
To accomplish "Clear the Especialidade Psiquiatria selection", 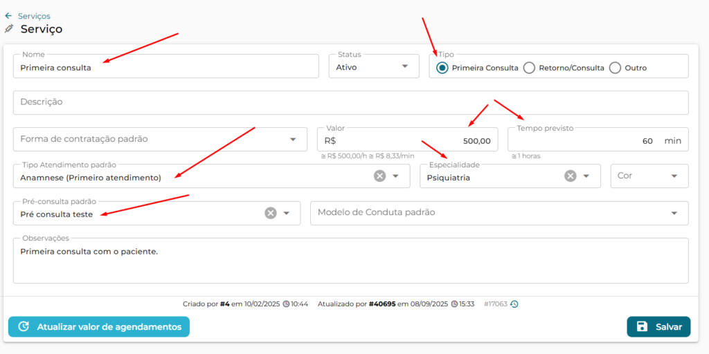I will (571, 176).
